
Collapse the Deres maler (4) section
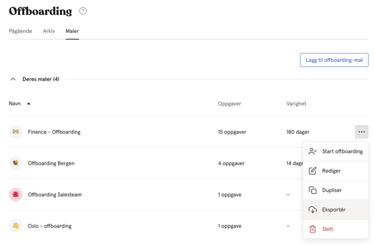pos(13,79)
